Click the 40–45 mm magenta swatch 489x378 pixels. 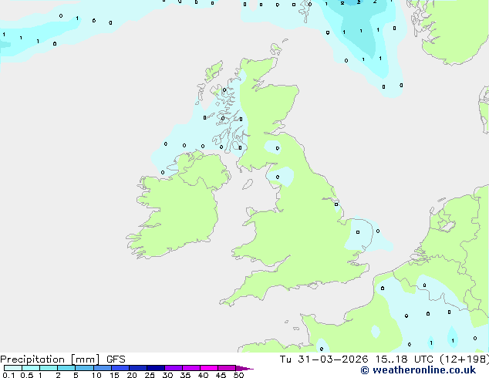[209, 368]
